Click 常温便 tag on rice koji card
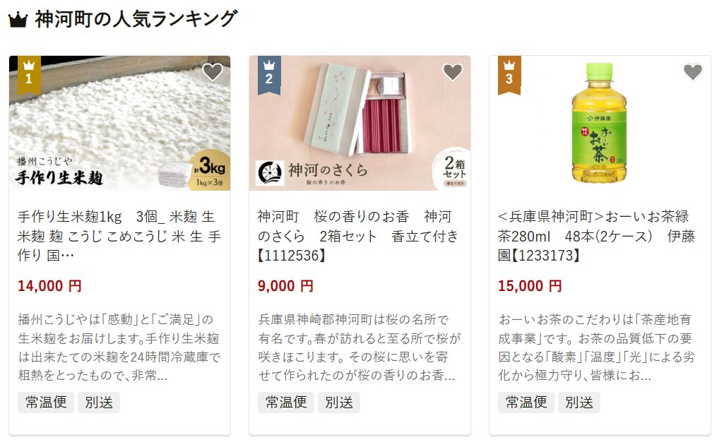This screenshot has height=440, width=724. (x=46, y=402)
